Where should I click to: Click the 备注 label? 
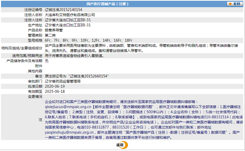(39, 76)
